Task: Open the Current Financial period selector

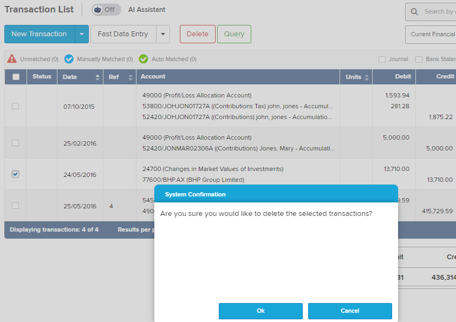Action: coord(432,34)
